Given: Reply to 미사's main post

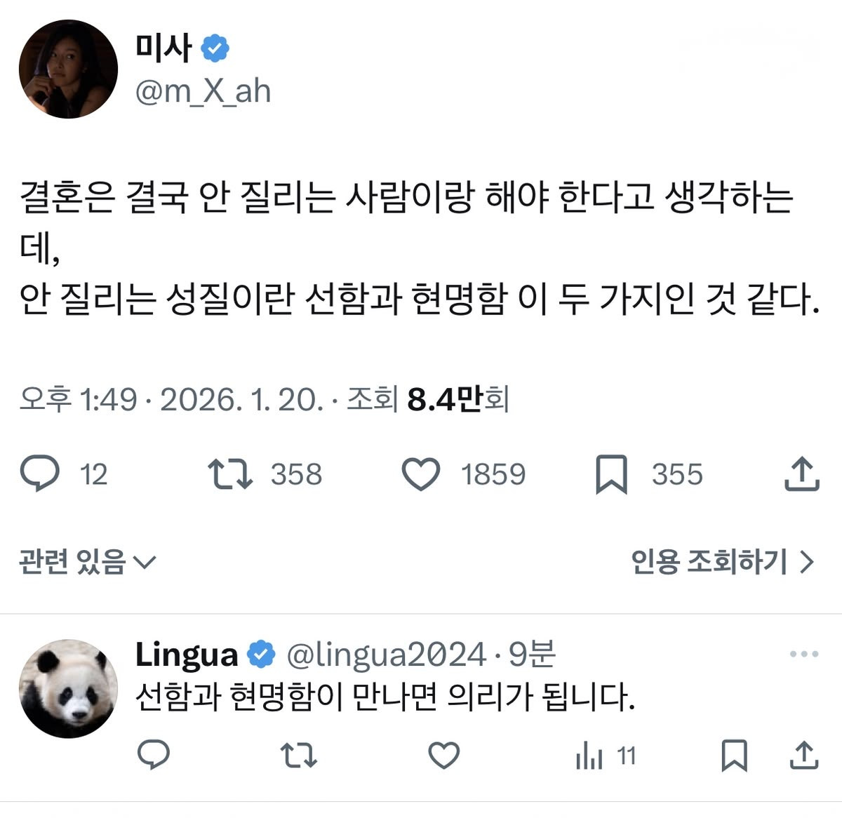Looking at the screenshot, I should (x=40, y=474).
